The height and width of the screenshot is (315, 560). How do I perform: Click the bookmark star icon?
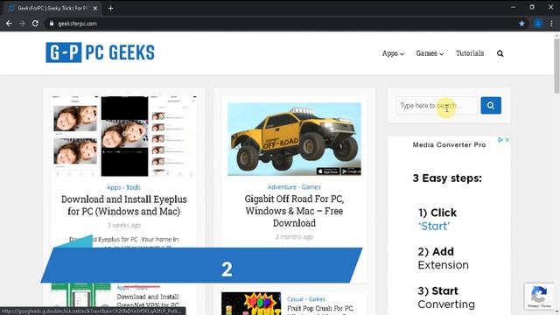tap(521, 24)
